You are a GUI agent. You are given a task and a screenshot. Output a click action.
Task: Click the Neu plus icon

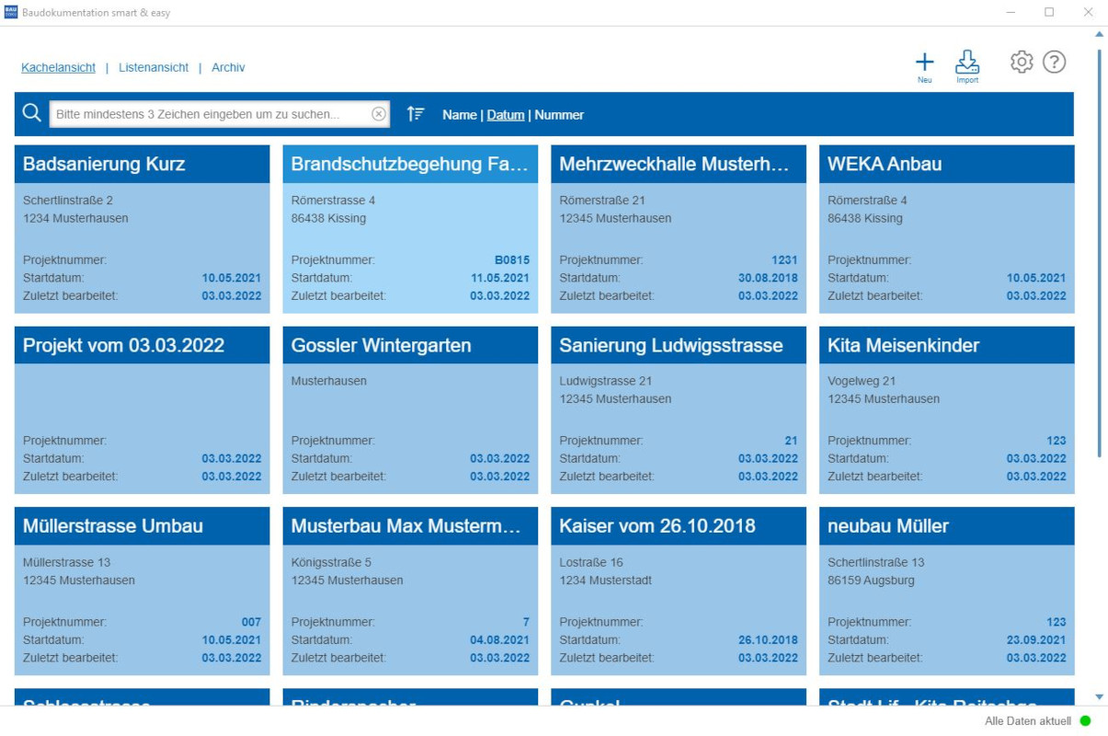click(x=924, y=62)
